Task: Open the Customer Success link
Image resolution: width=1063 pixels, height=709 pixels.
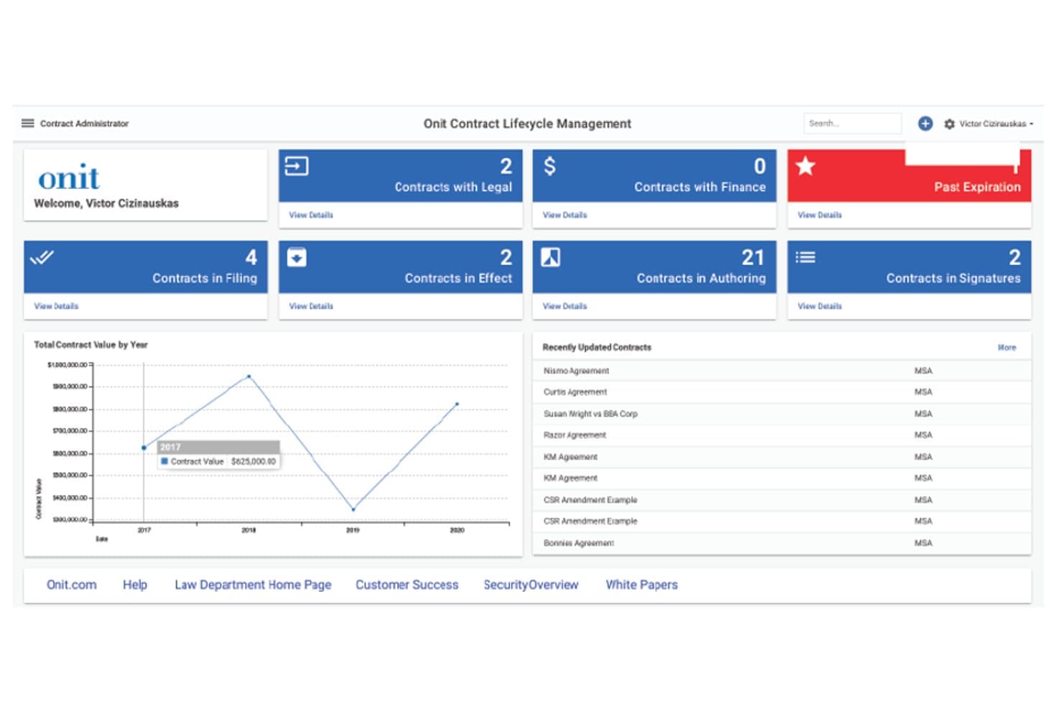Action: click(x=407, y=585)
